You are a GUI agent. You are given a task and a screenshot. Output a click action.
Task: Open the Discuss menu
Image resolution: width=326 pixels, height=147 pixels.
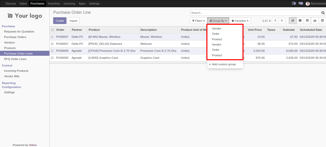click(x=11, y=3)
